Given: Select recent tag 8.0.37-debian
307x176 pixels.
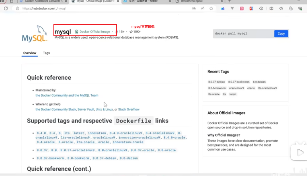Looking at the screenshot, I should pyautogui.click(x=216, y=82).
